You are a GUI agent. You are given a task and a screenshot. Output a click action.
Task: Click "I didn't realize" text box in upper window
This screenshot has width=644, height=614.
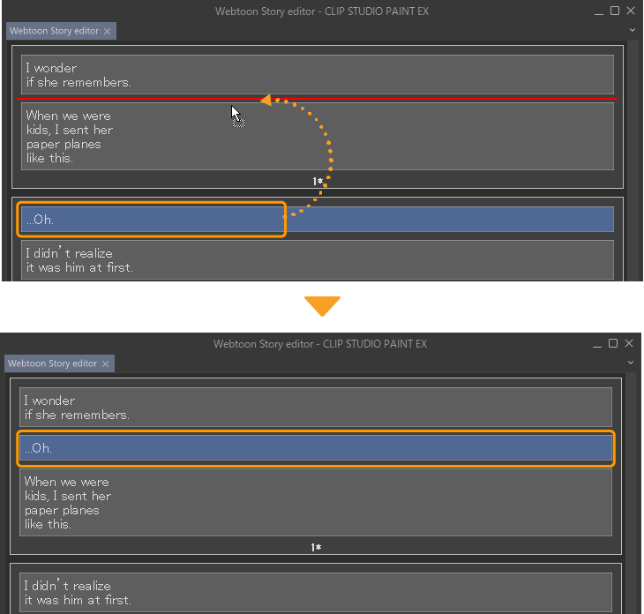click(x=317, y=259)
